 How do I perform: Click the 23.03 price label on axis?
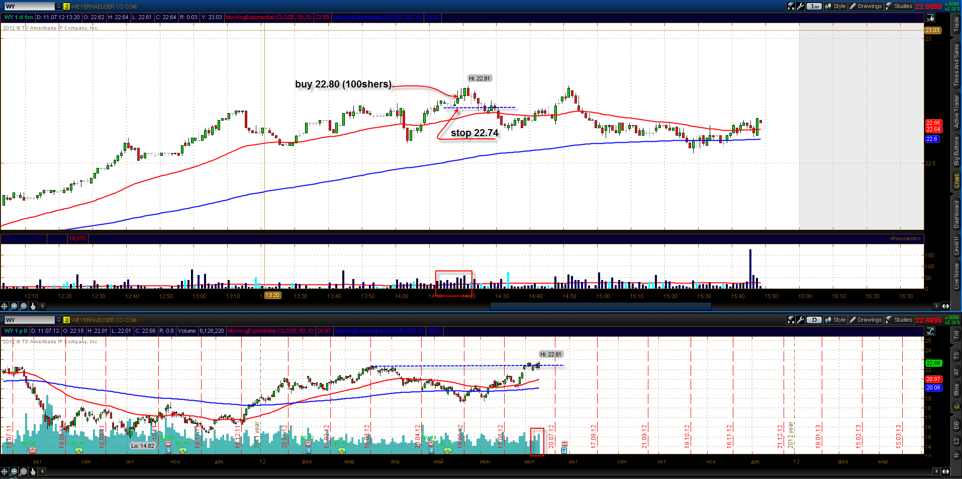932,31
